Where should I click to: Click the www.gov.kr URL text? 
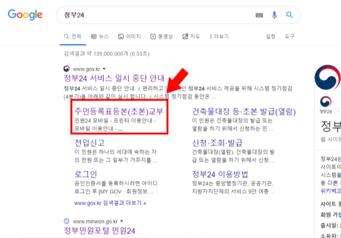pos(87,69)
